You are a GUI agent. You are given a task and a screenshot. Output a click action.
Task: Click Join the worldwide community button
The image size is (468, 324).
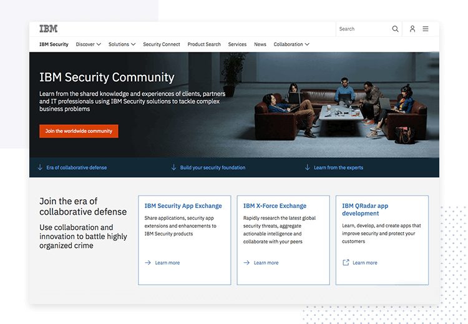(x=79, y=131)
